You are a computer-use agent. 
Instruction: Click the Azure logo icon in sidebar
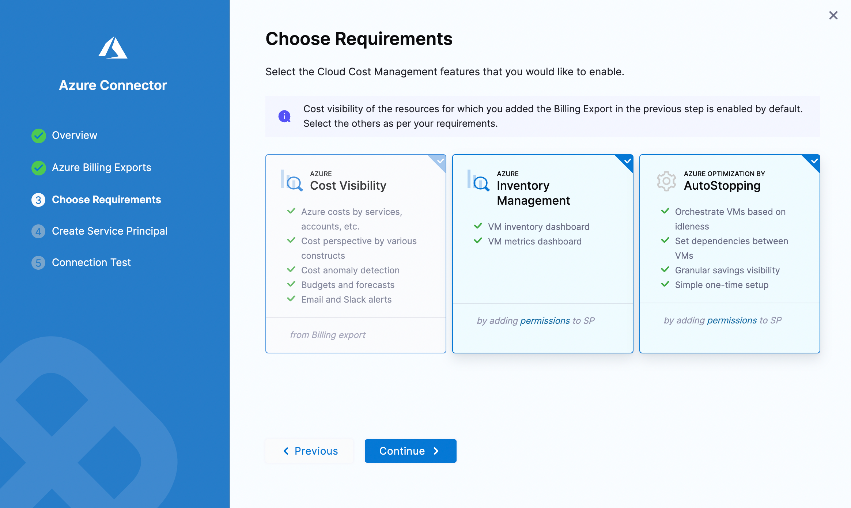coord(113,48)
